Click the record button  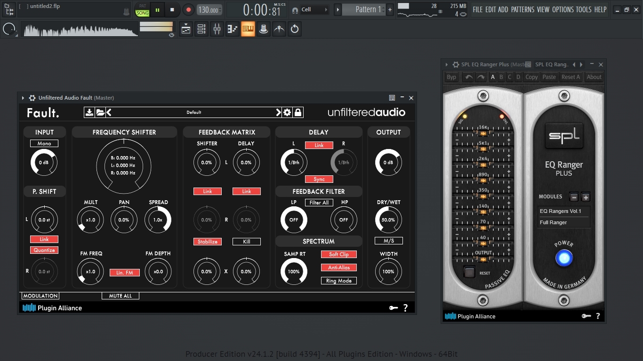point(188,9)
